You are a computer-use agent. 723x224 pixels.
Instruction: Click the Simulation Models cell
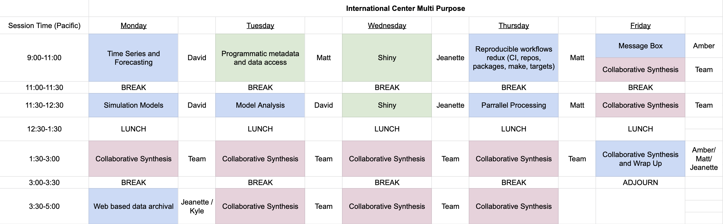133,105
